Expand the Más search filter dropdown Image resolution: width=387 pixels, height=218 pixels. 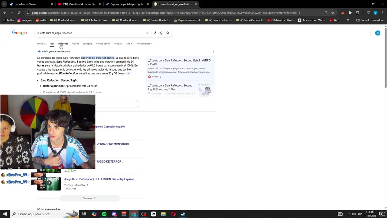point(129,44)
